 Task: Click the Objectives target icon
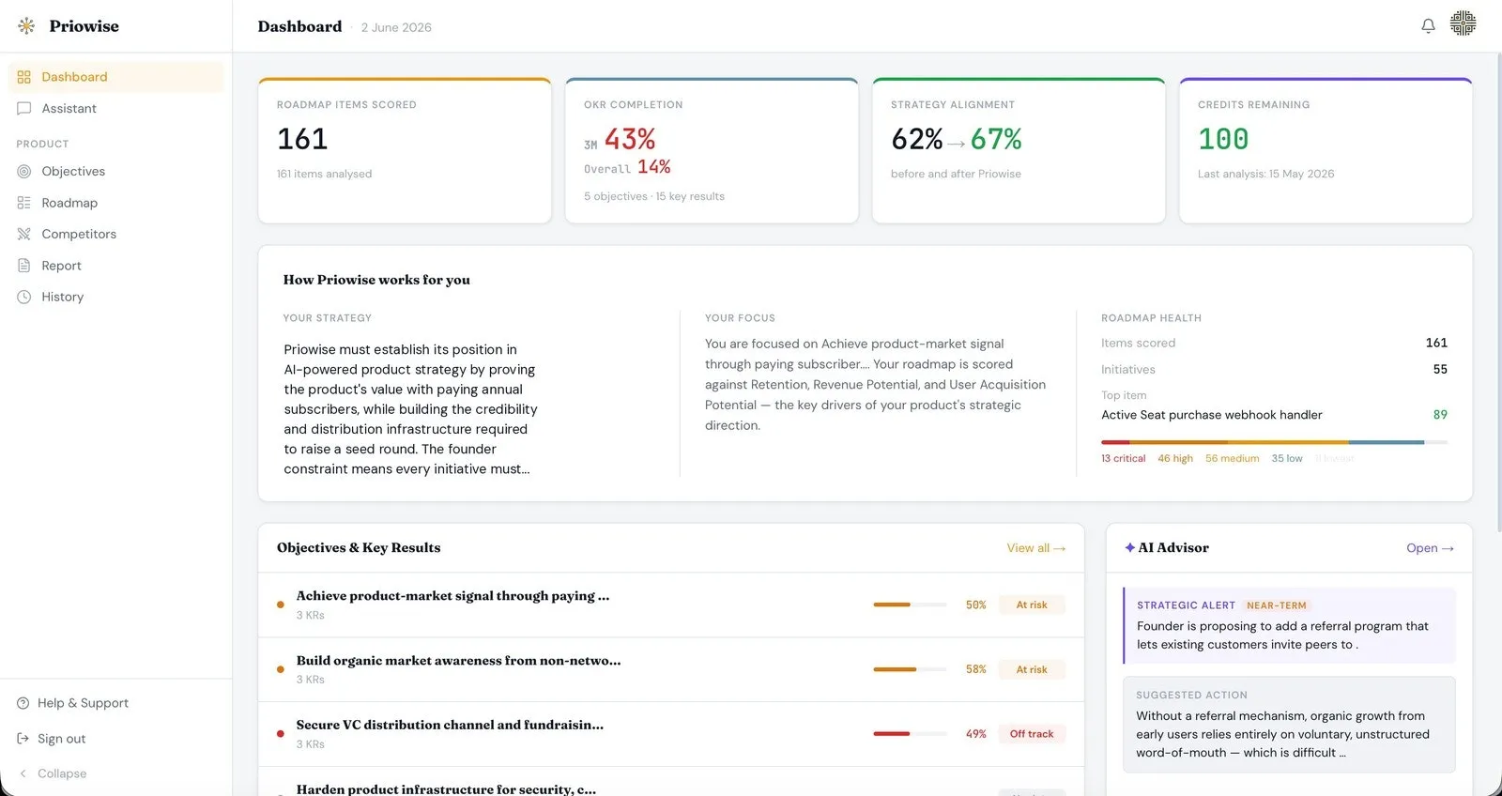24,172
